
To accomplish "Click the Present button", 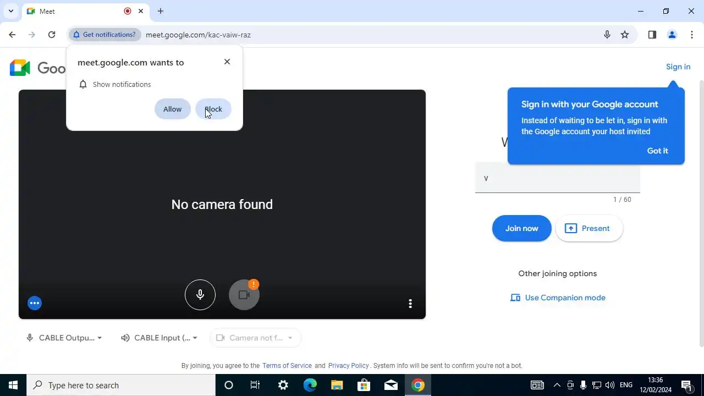I will coord(588,228).
